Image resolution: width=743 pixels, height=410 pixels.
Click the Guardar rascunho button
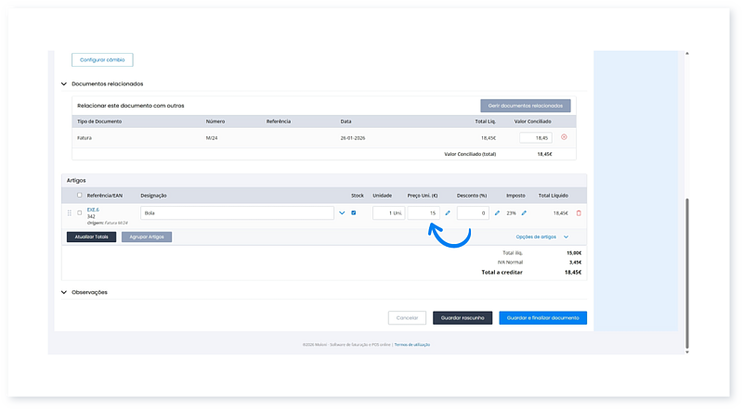pyautogui.click(x=463, y=317)
